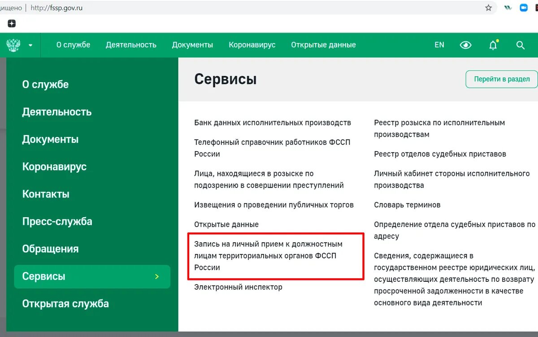Click the Перейти в раздел button
538x337 pixels.
(x=502, y=79)
